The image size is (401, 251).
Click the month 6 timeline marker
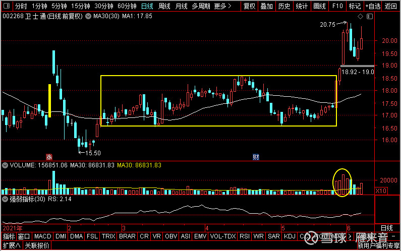[349, 228]
